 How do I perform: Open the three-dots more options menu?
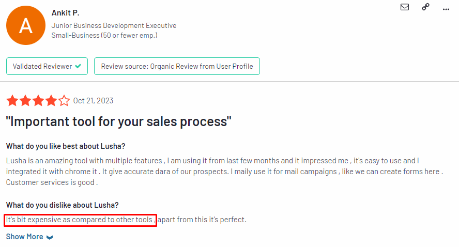click(446, 9)
